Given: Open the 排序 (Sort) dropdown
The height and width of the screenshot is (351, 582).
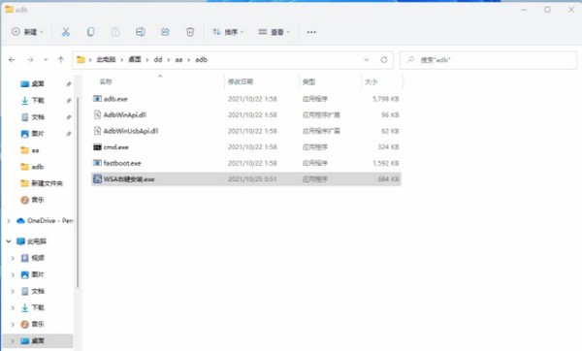Looking at the screenshot, I should (x=228, y=32).
